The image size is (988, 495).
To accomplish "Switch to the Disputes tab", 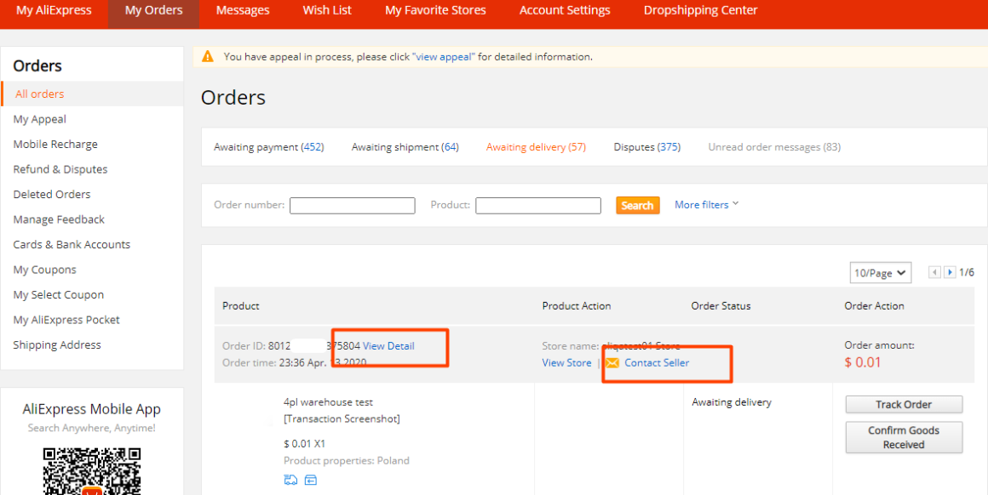I will click(646, 146).
